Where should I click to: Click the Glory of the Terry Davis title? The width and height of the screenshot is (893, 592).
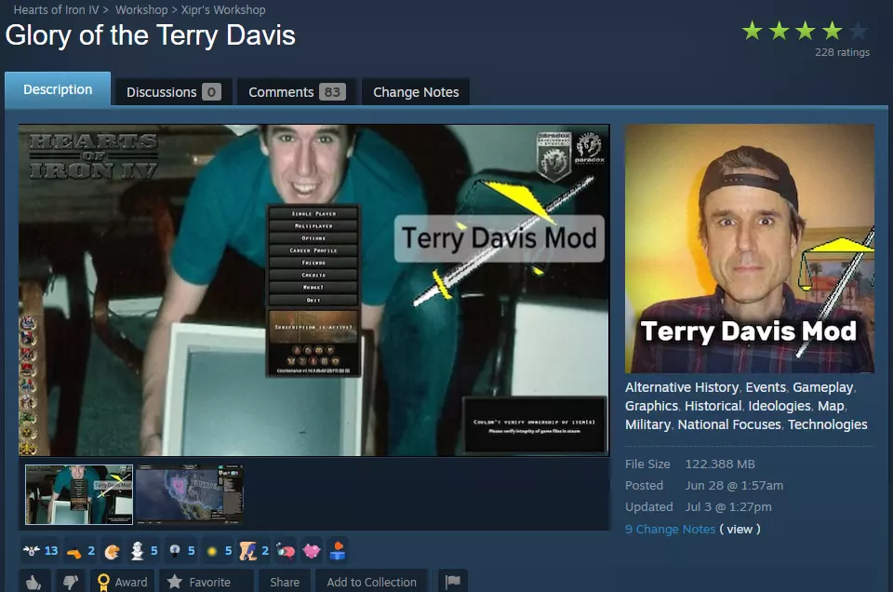point(151,35)
